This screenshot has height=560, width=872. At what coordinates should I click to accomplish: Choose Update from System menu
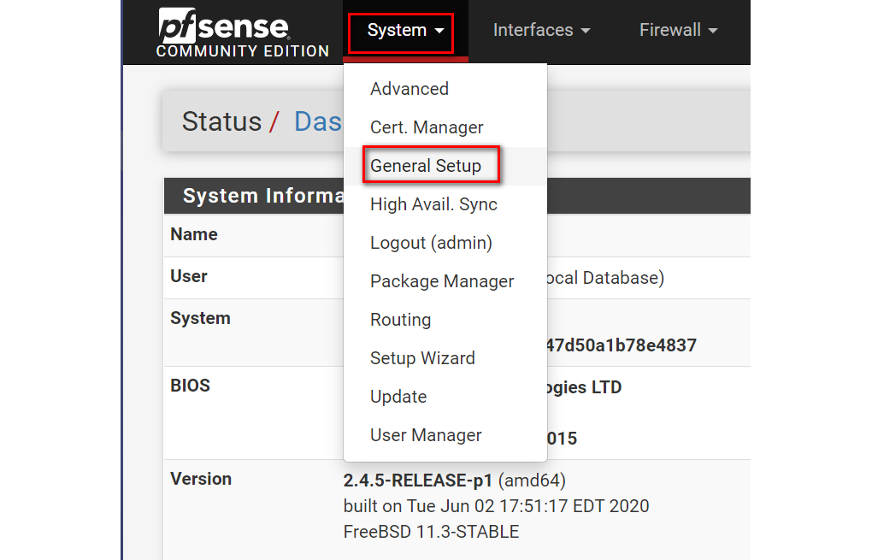coord(398,397)
